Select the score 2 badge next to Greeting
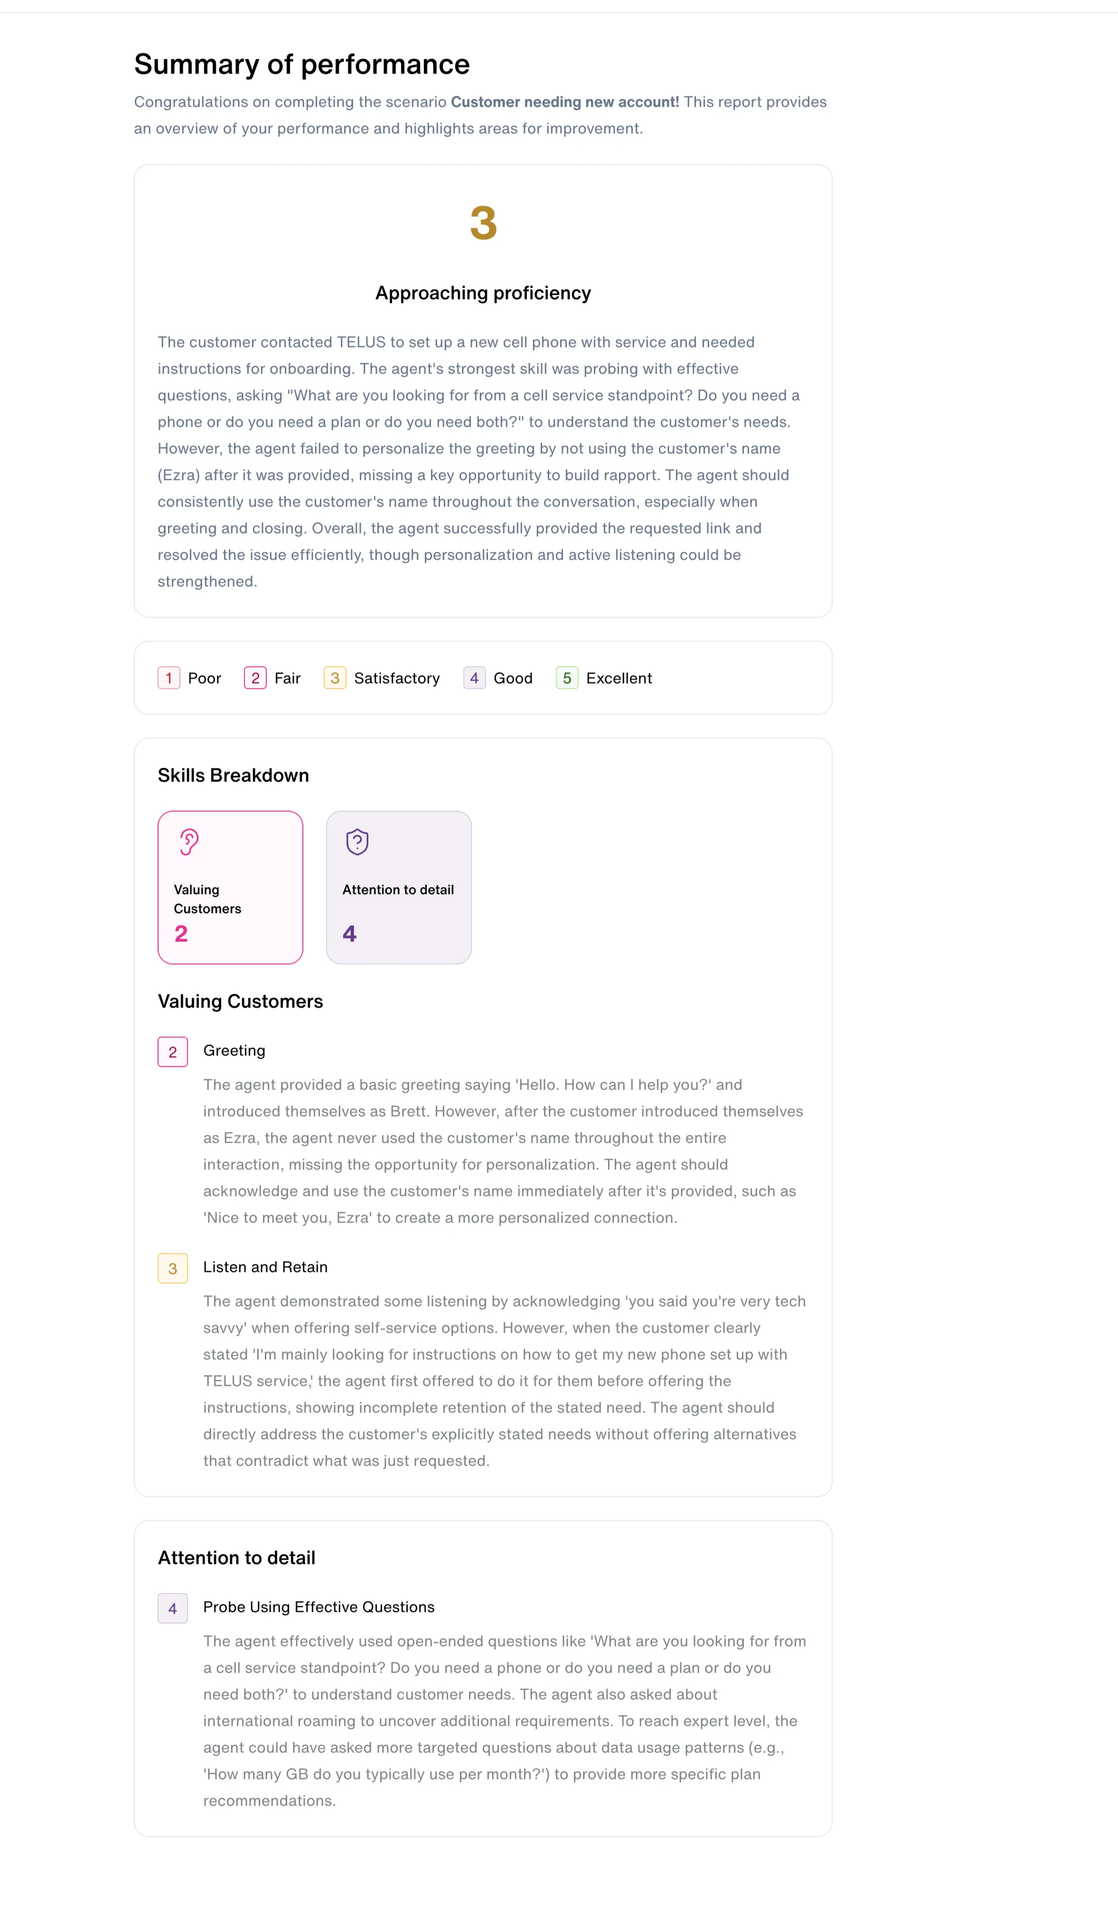Image resolution: width=1118 pixels, height=1913 pixels. pyautogui.click(x=172, y=1051)
